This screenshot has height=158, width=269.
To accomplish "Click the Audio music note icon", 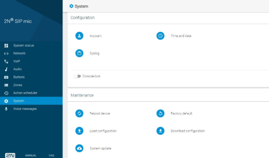I will [x=6, y=69].
